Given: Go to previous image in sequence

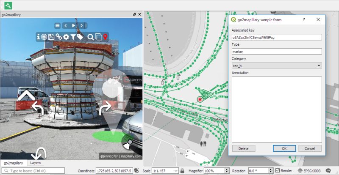Looking at the screenshot, I should click(x=66, y=26).
